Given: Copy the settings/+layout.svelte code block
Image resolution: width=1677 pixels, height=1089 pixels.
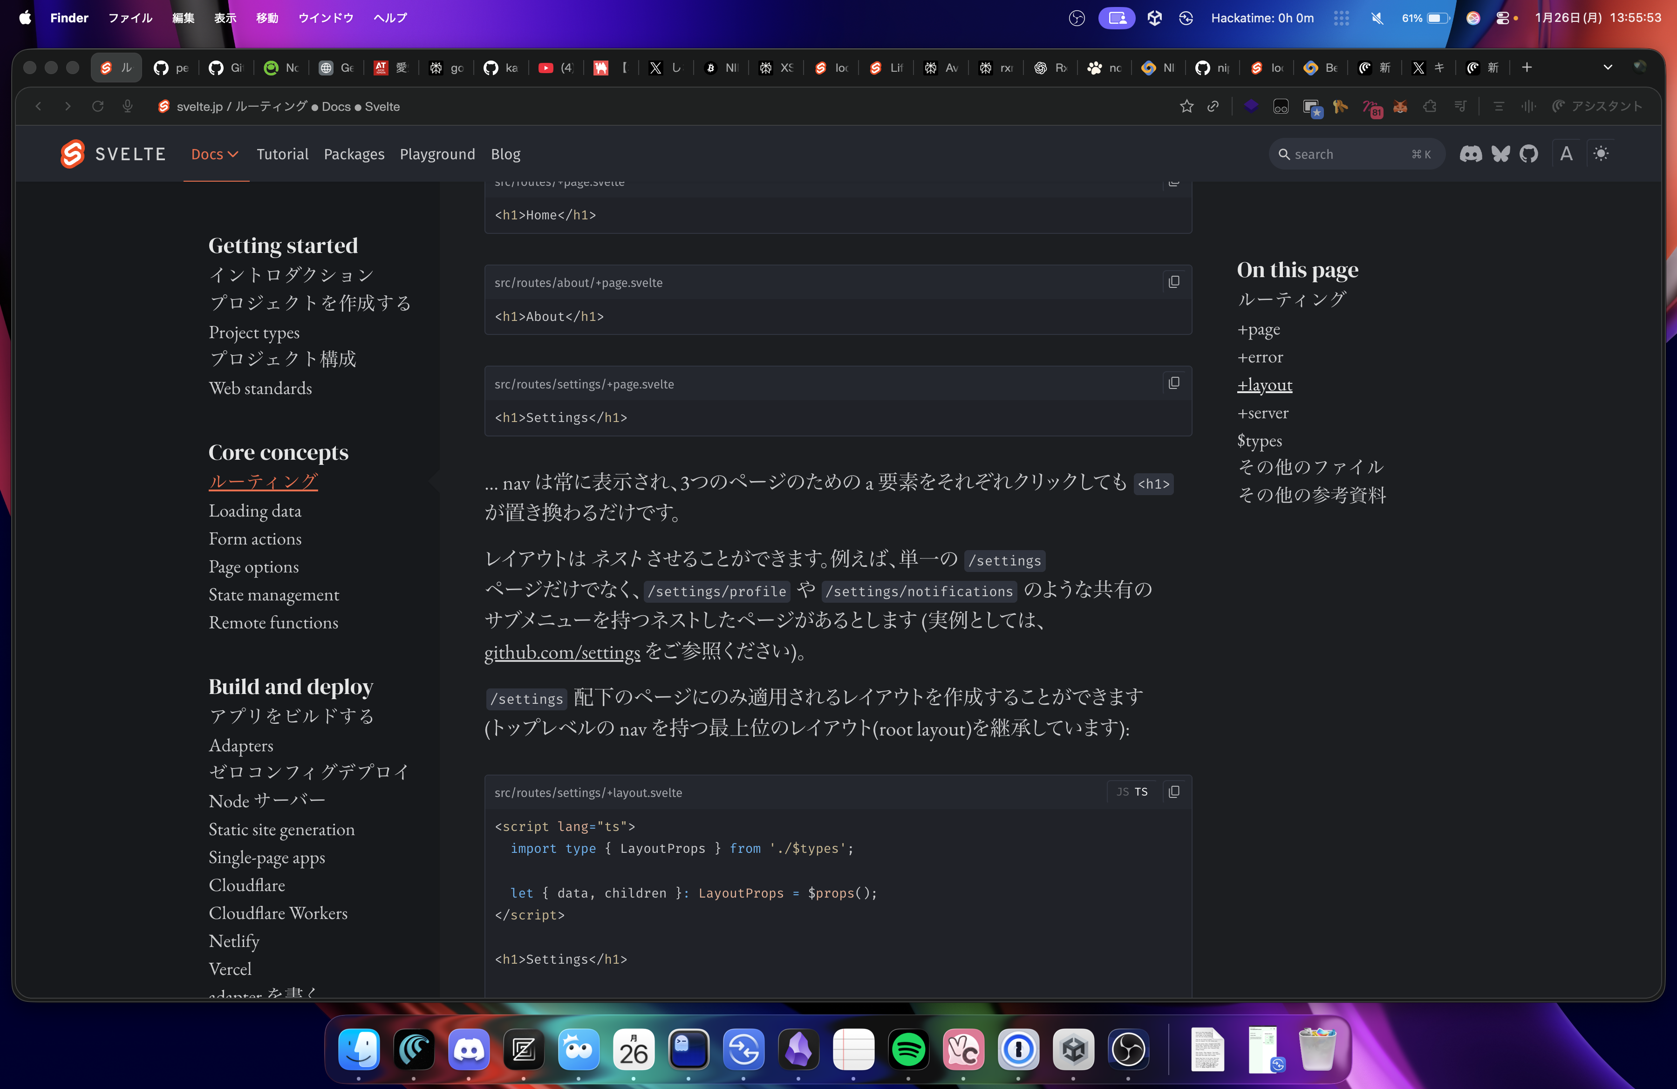Looking at the screenshot, I should pos(1173,792).
